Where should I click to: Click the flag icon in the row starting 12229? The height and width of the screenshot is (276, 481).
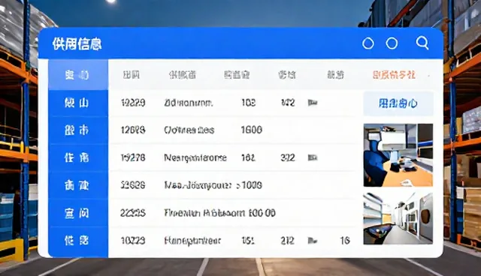coord(313,103)
